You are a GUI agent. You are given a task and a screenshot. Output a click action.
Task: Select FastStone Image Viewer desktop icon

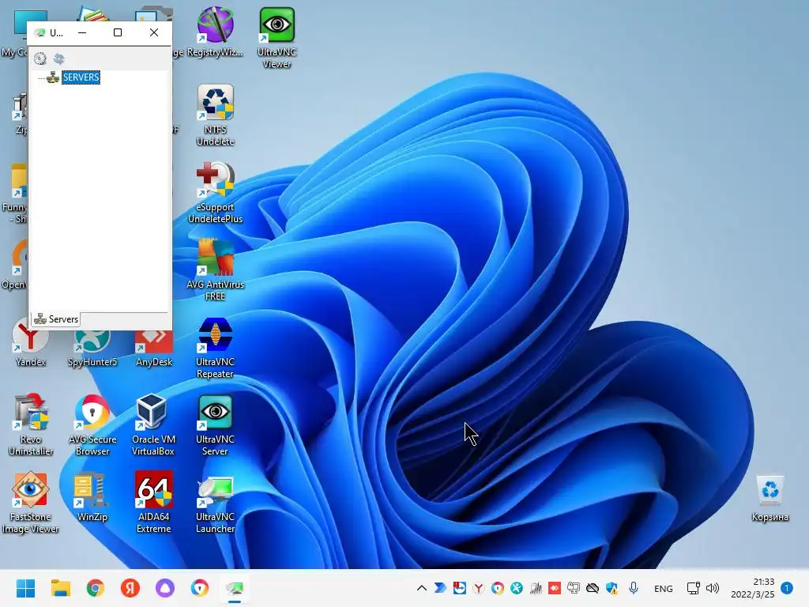tap(31, 502)
